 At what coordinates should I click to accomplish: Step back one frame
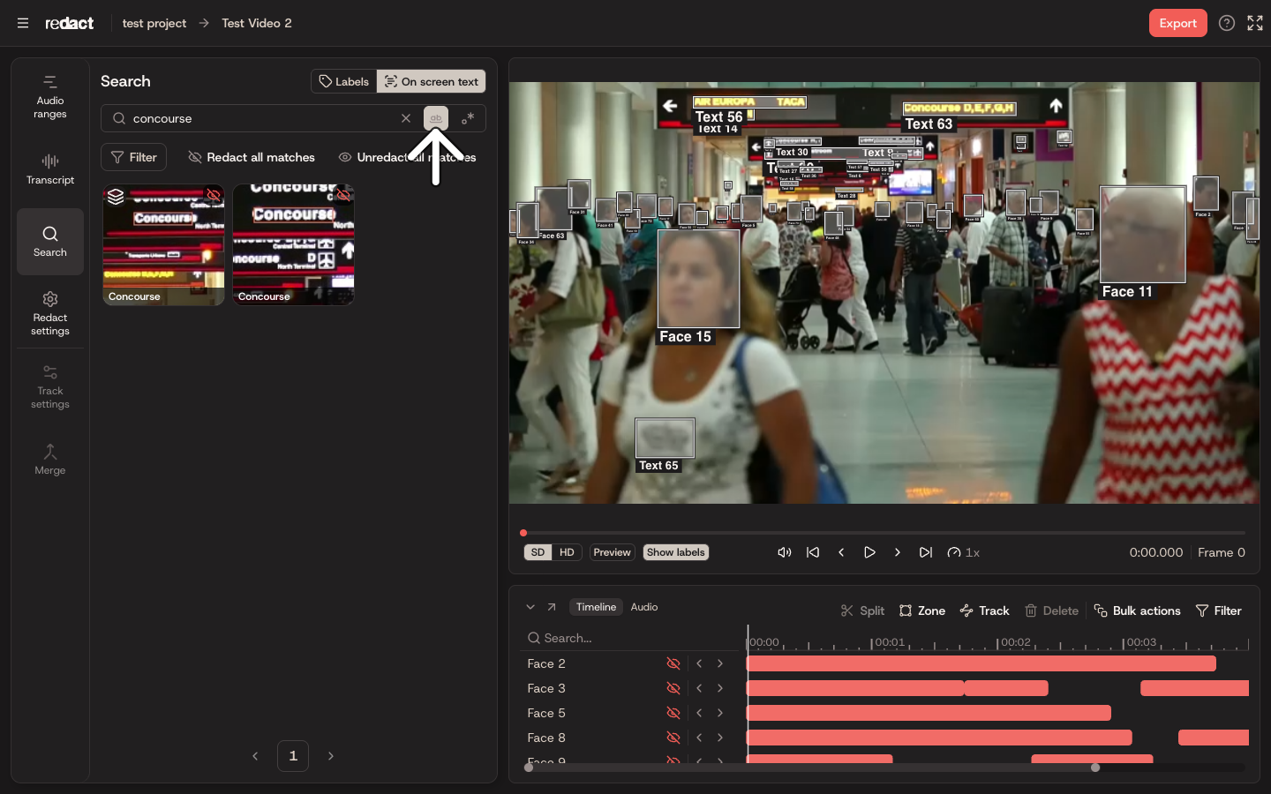[x=841, y=552]
